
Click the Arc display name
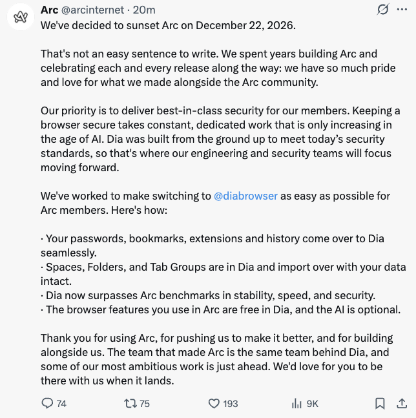(x=49, y=10)
